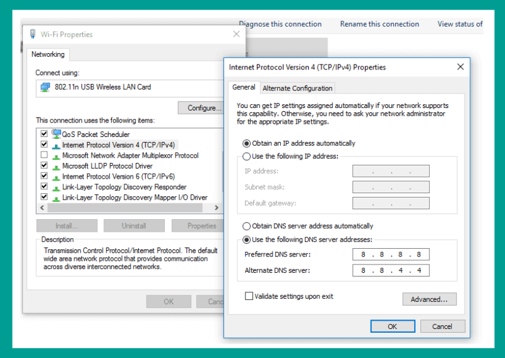Select the Microsoft Network Adapter Multiplexor Protocol row text
The width and height of the screenshot is (505, 358).
[x=131, y=155]
